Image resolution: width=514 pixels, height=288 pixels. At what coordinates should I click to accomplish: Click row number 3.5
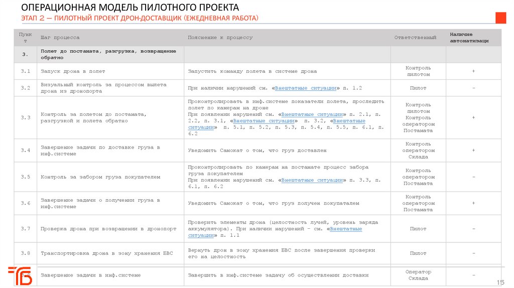click(25, 177)
